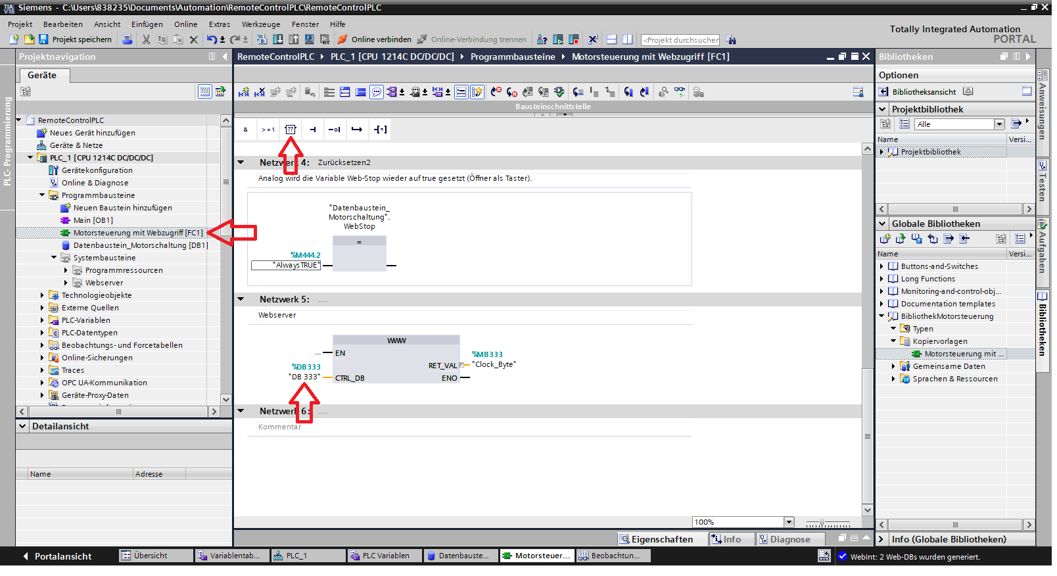This screenshot has height=576, width=1057.
Task: Toggle program status monitoring glasses icon
Action: click(680, 92)
